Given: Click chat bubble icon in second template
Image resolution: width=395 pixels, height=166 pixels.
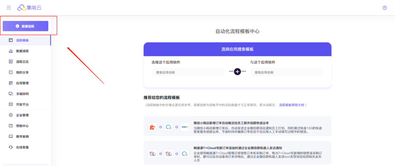Looking at the screenshot, I should tap(185, 154).
